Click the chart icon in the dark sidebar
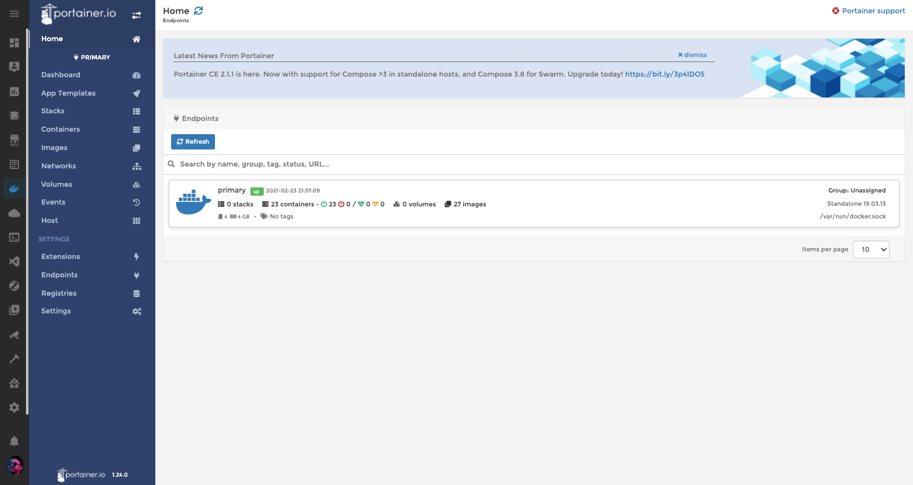 click(14, 91)
